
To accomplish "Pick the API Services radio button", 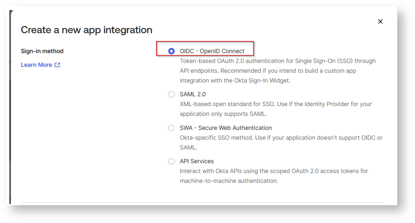I will [x=171, y=161].
